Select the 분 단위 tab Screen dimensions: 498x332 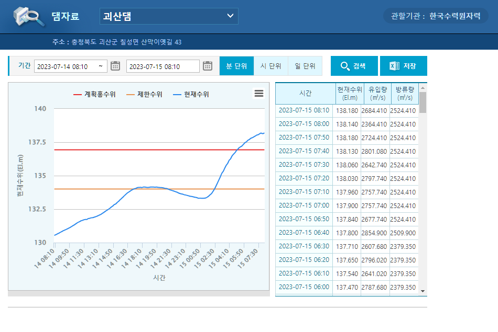(x=236, y=66)
